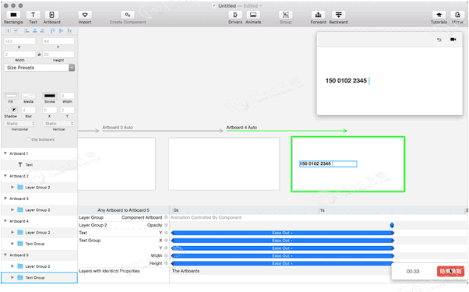Open the Fill color swatch

(11, 96)
